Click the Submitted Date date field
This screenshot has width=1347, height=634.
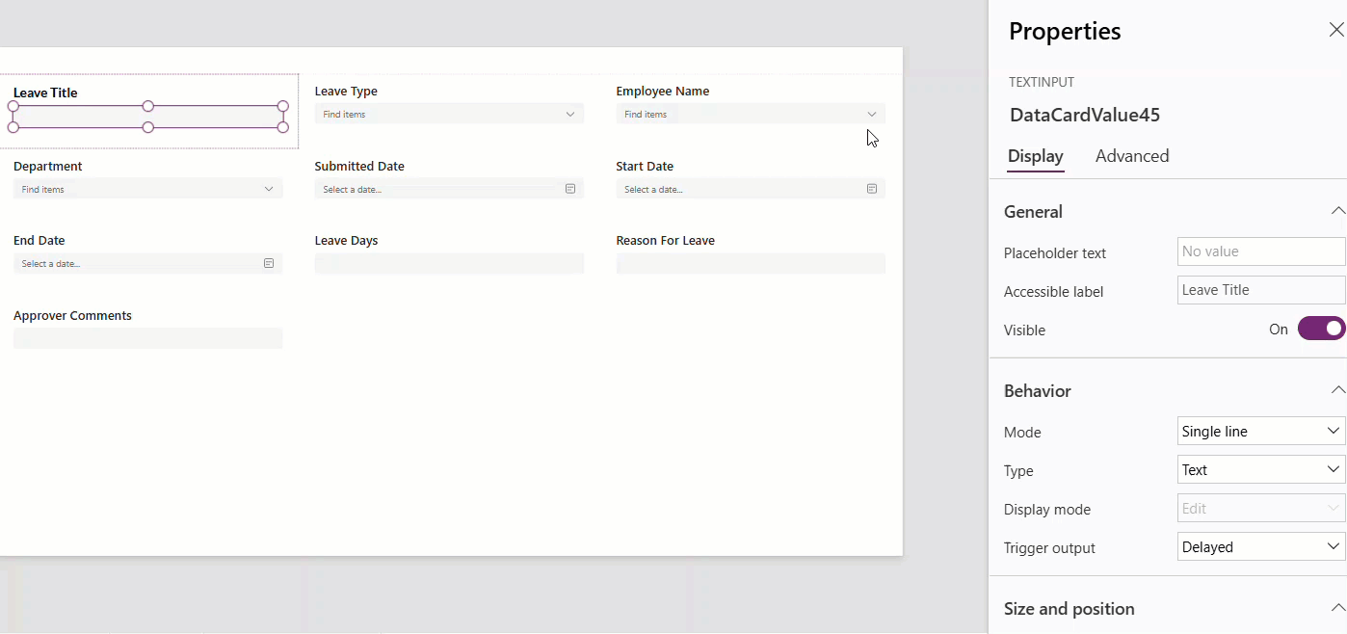pyautogui.click(x=449, y=189)
